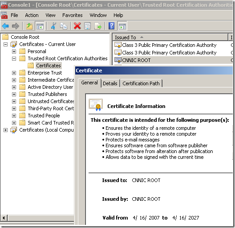Click the Trusted Publishers folder icon

22,94
